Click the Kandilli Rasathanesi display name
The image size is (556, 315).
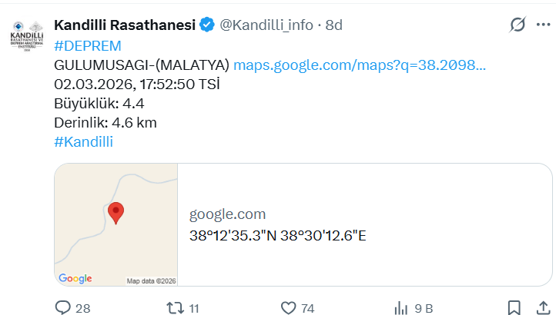pyautogui.click(x=125, y=25)
